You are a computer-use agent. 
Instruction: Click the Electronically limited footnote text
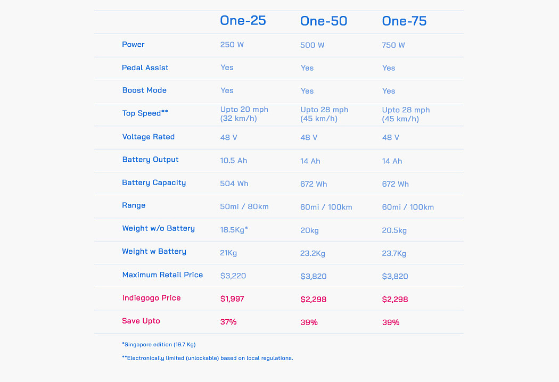tap(208, 358)
